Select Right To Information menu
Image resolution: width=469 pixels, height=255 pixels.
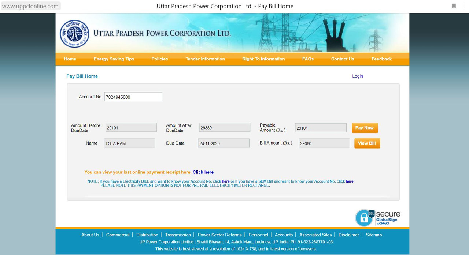pyautogui.click(x=263, y=59)
